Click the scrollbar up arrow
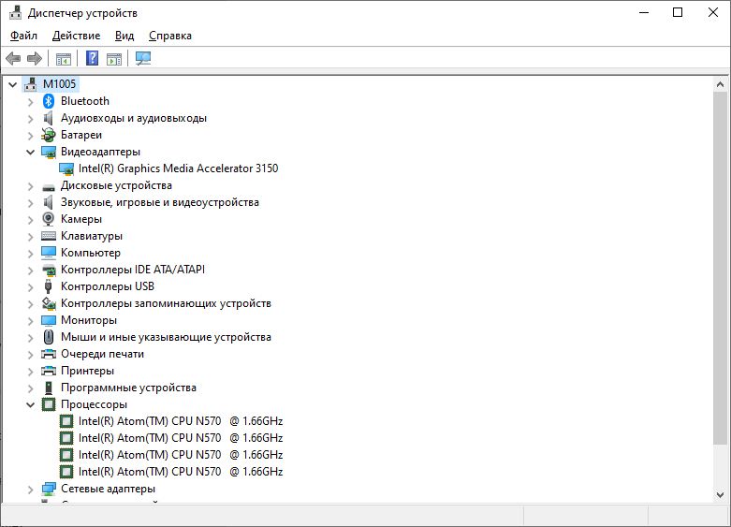This screenshot has height=527, width=731. coord(720,84)
